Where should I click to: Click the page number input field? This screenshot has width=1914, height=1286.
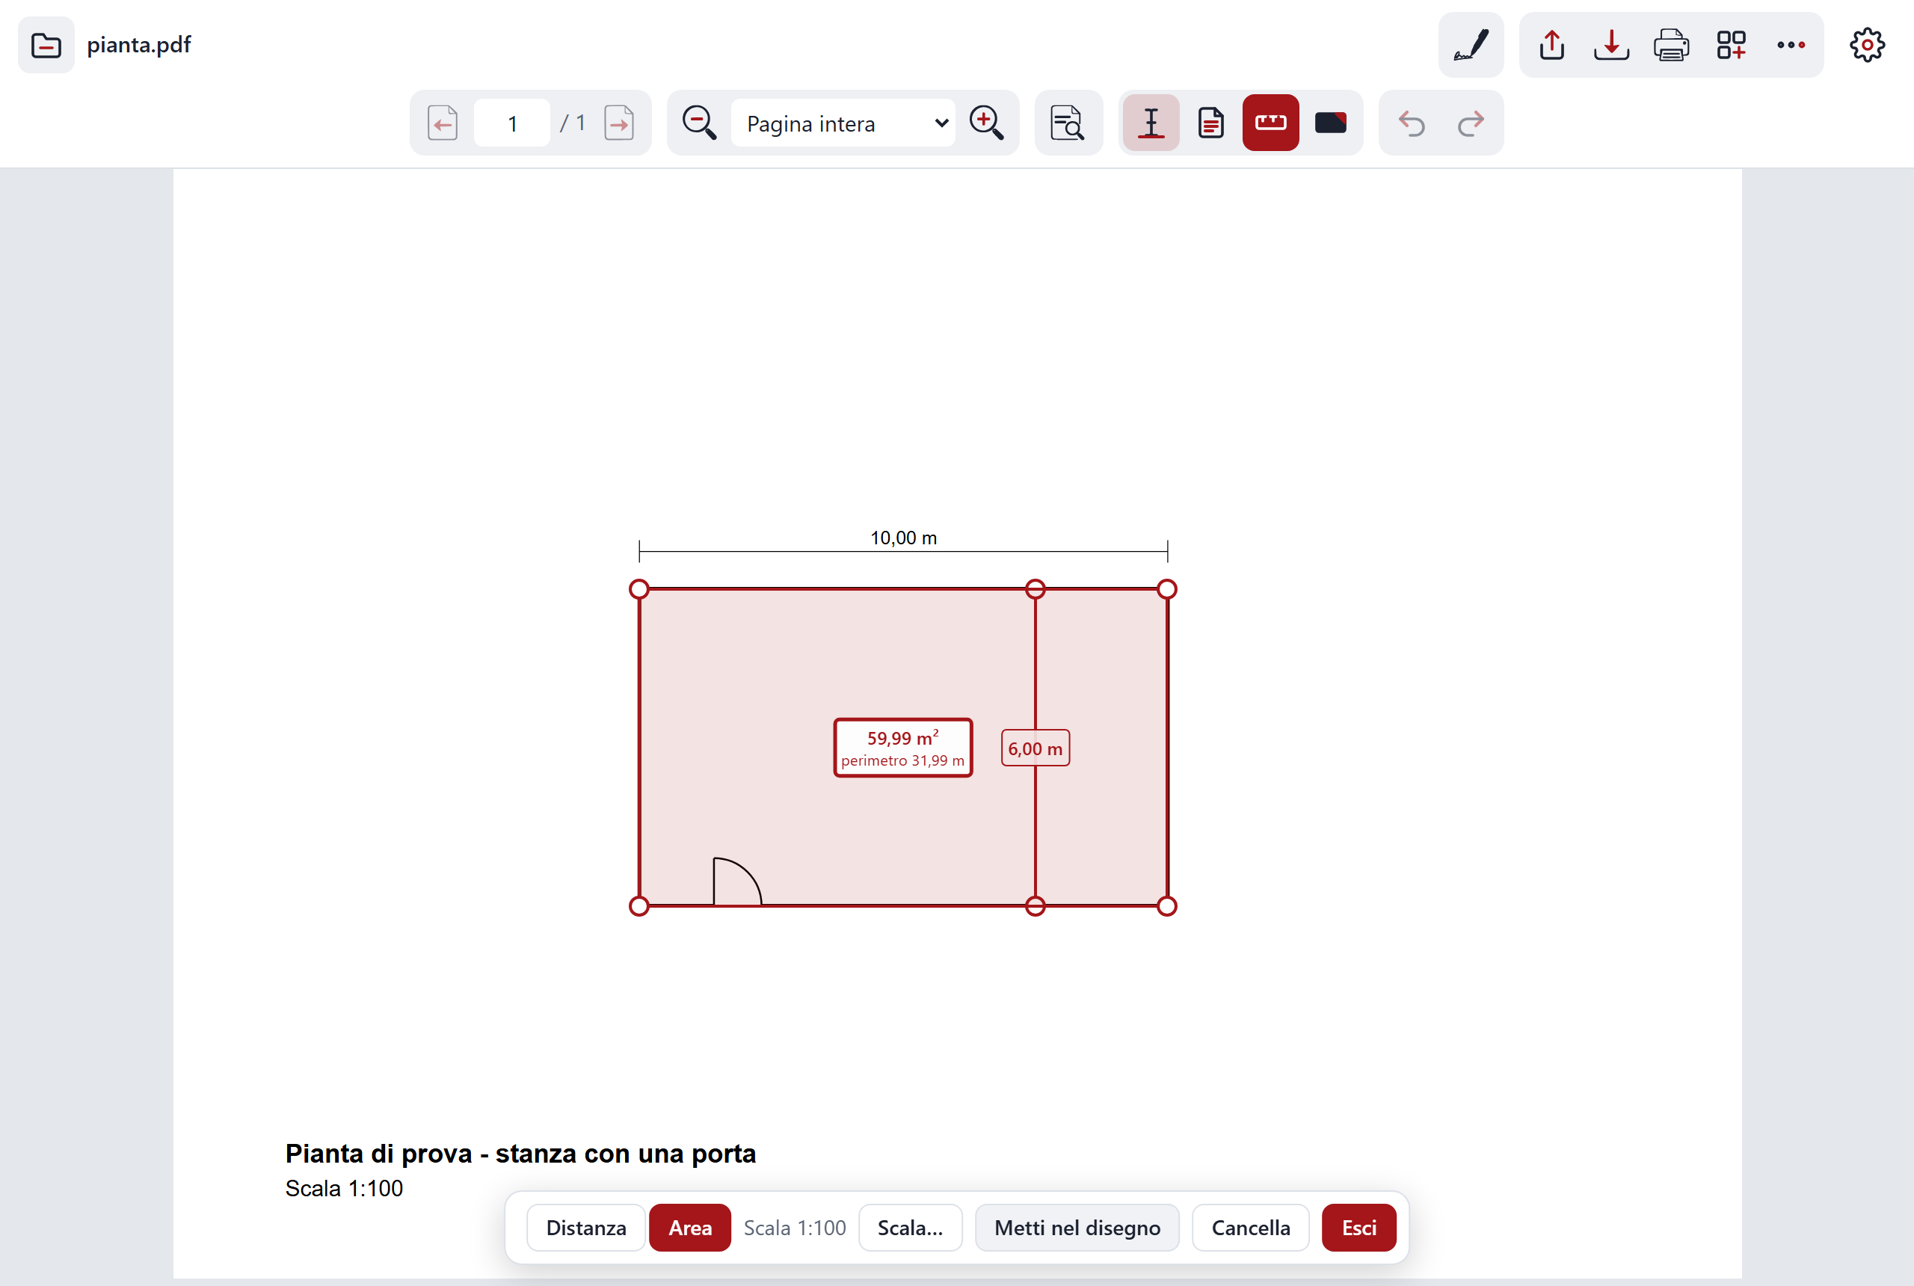tap(511, 123)
